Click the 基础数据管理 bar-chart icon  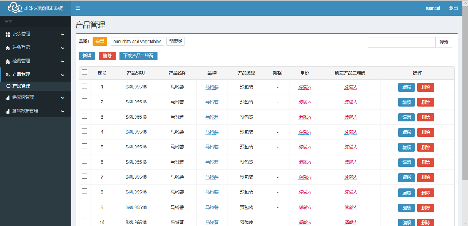[8, 111]
